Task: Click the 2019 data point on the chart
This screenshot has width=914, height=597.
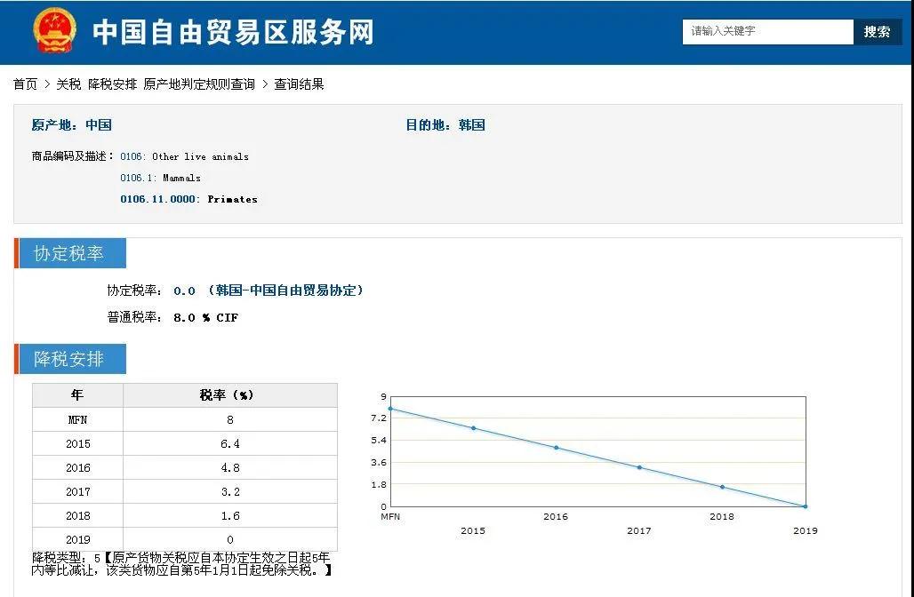Action: pos(805,506)
